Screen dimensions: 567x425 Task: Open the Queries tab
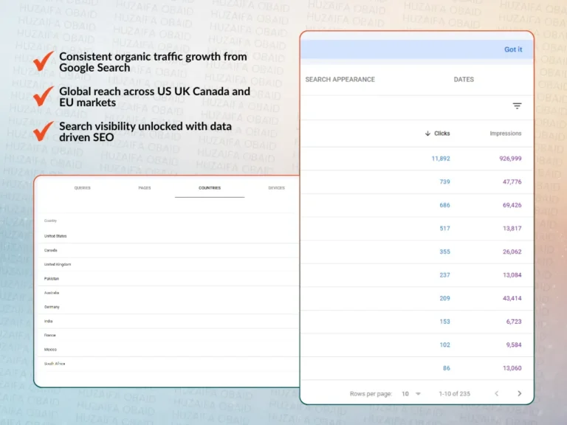(82, 188)
